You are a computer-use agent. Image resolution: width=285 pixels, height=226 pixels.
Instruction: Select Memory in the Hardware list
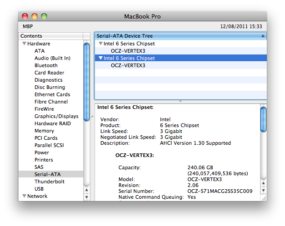pos(45,131)
